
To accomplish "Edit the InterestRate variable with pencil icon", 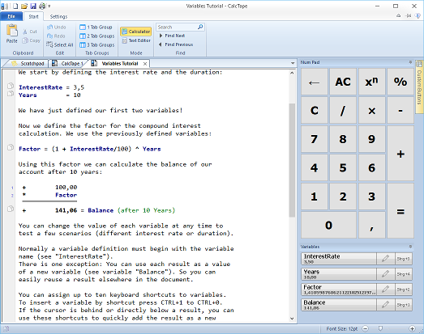I will [x=386, y=259].
